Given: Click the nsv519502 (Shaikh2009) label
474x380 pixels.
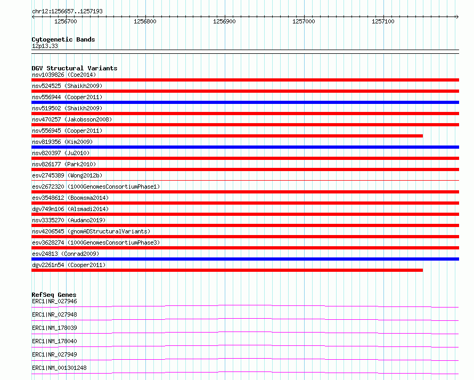Looking at the screenshot, I should click(67, 108).
